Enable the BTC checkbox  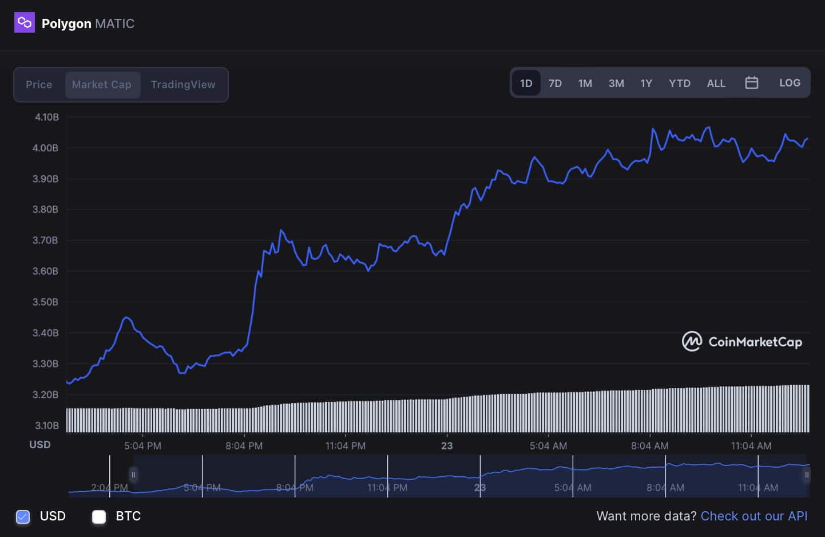pyautogui.click(x=99, y=516)
